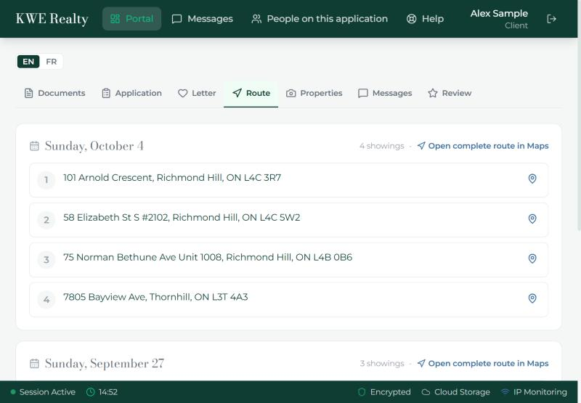This screenshot has width=581, height=403.
Task: Switch to the Review tab
Action: tap(450, 94)
